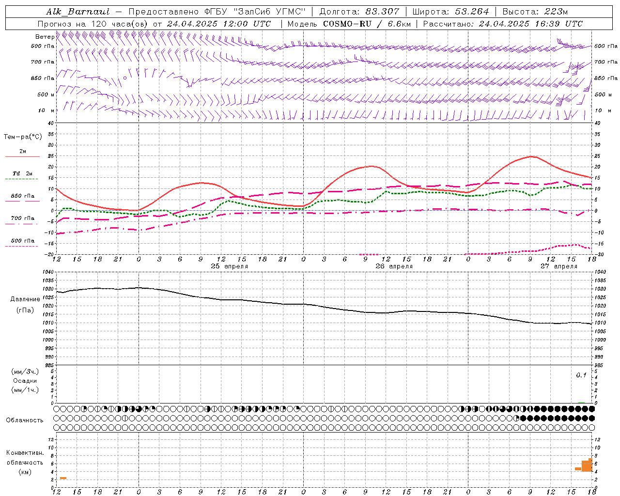Select the longitude value Долгота: 83.307

pyautogui.click(x=359, y=12)
